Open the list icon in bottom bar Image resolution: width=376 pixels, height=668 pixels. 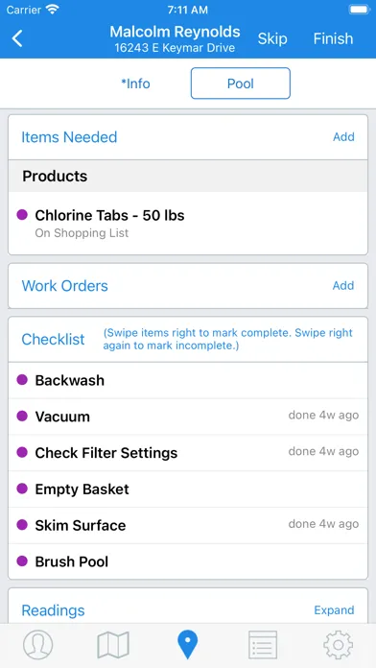tap(263, 645)
